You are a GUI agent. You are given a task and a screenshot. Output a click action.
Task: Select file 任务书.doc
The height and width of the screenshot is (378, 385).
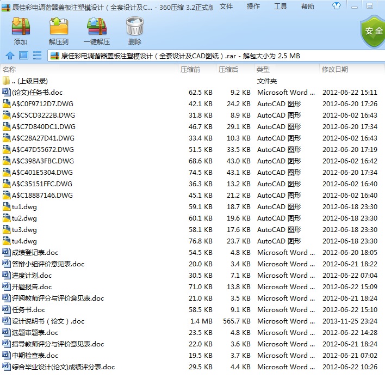point(192,309)
